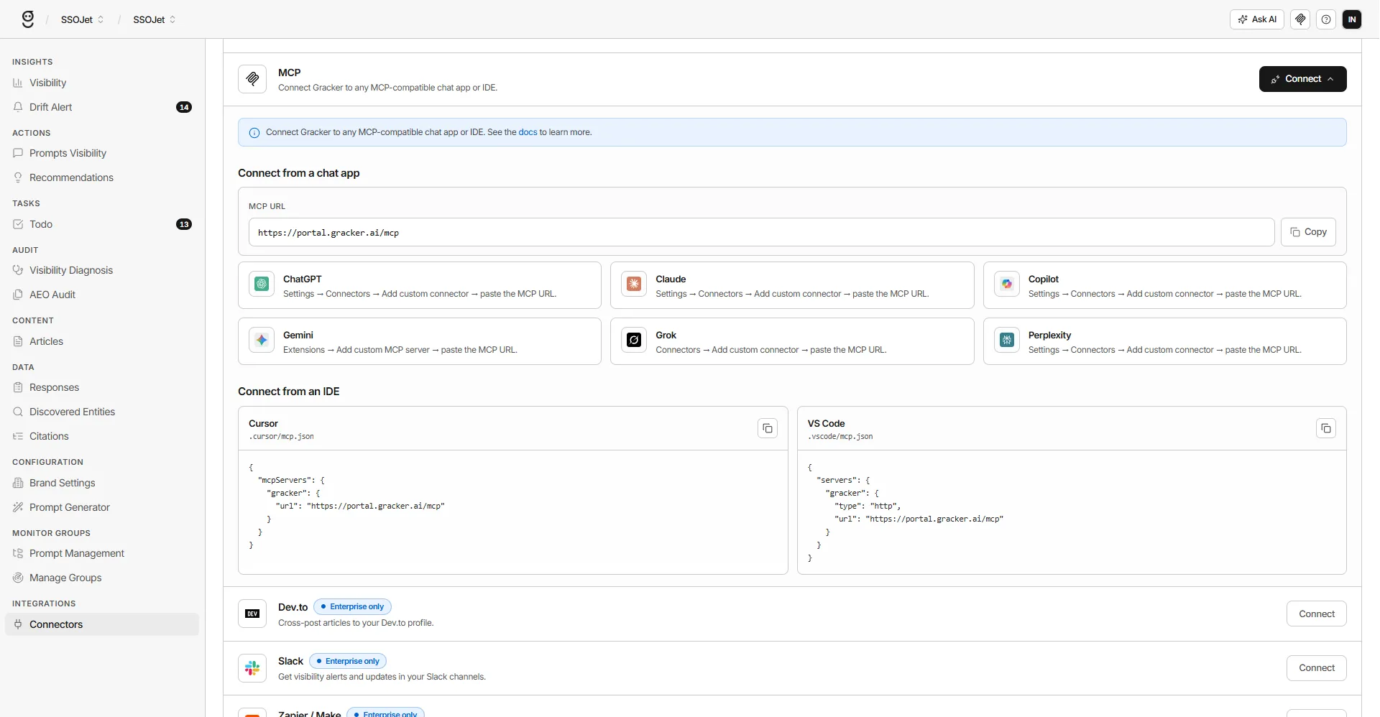Click the Drift Alert bell icon
Screen dimensions: 1380x717
click(x=18, y=107)
